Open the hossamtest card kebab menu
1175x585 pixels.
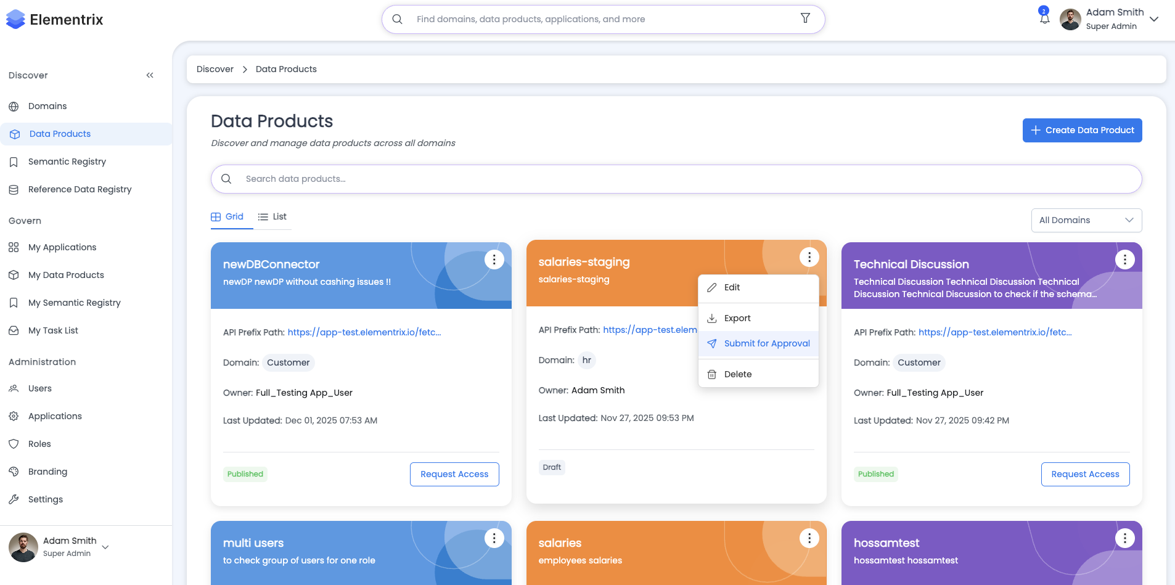1124,538
